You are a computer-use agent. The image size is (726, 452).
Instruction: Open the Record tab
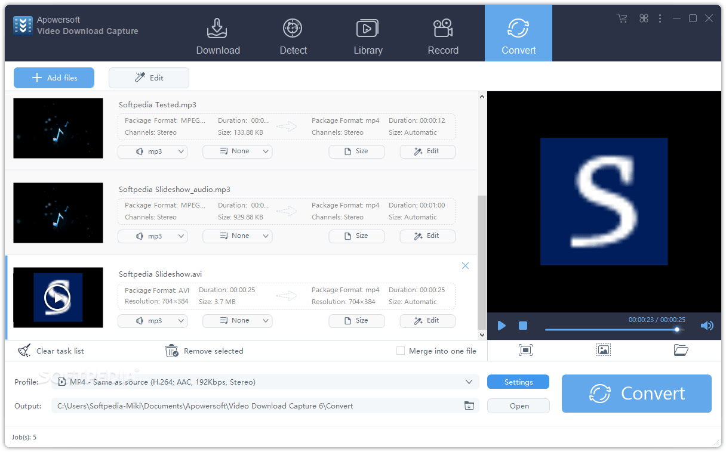tap(443, 36)
